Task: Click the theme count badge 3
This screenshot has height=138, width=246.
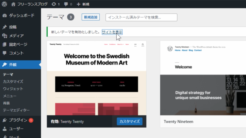Action: (71, 17)
